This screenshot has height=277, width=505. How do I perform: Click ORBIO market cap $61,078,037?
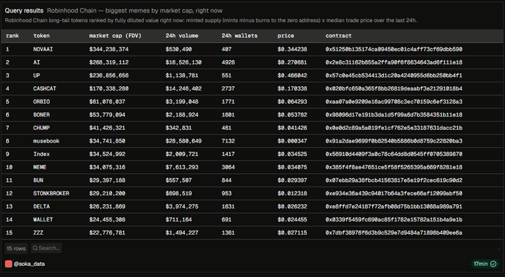[107, 102]
